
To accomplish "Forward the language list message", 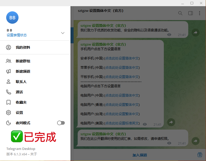I will pyautogui.click(x=171, y=122).
